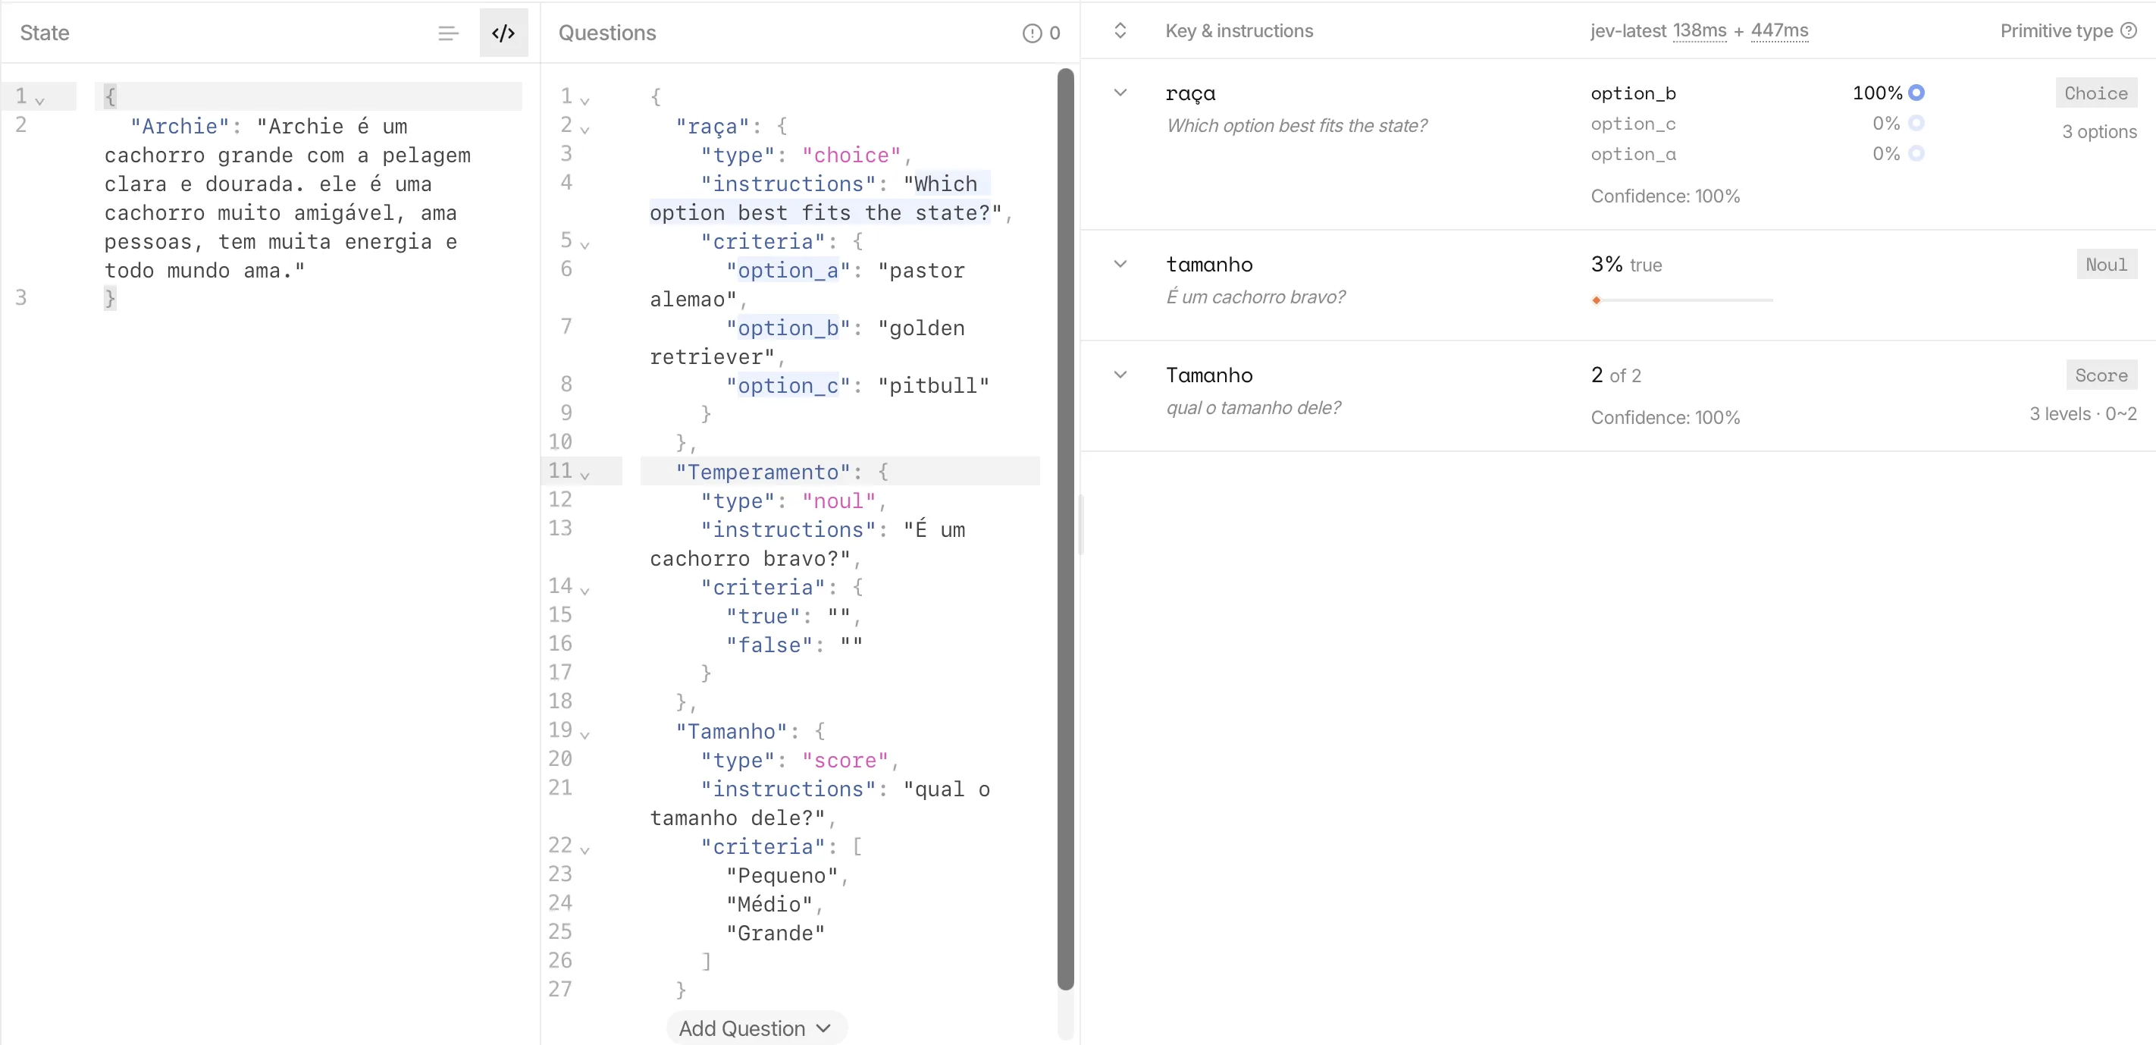Screen dimensions: 2156x1045
Task: Click the "Archie" key in State editor
Action: [x=179, y=127]
